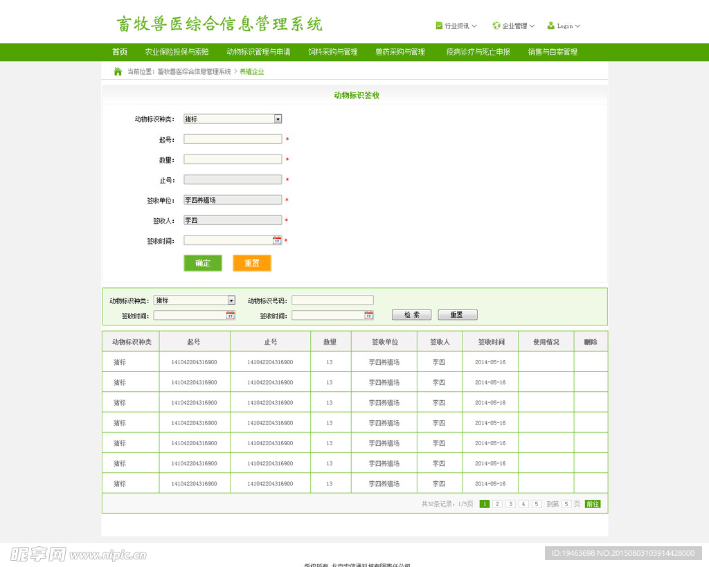Click the home icon in the breadcrumb
Screen dimensions: 709x567
[116, 71]
